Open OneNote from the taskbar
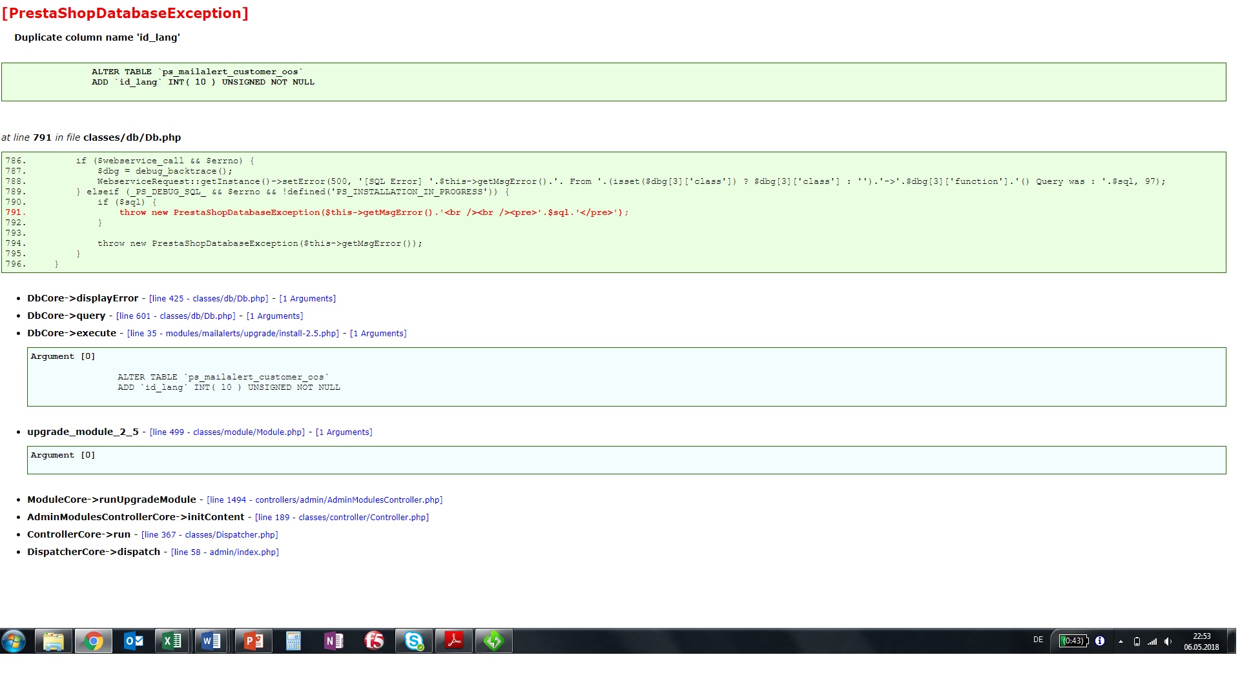This screenshot has width=1240, height=697. coord(333,641)
